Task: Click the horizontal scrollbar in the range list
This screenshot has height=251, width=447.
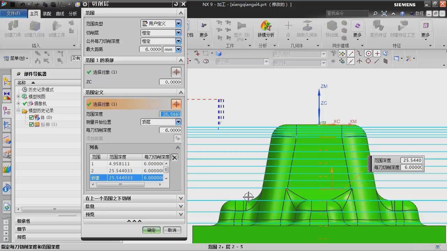Action: pyautogui.click(x=120, y=184)
